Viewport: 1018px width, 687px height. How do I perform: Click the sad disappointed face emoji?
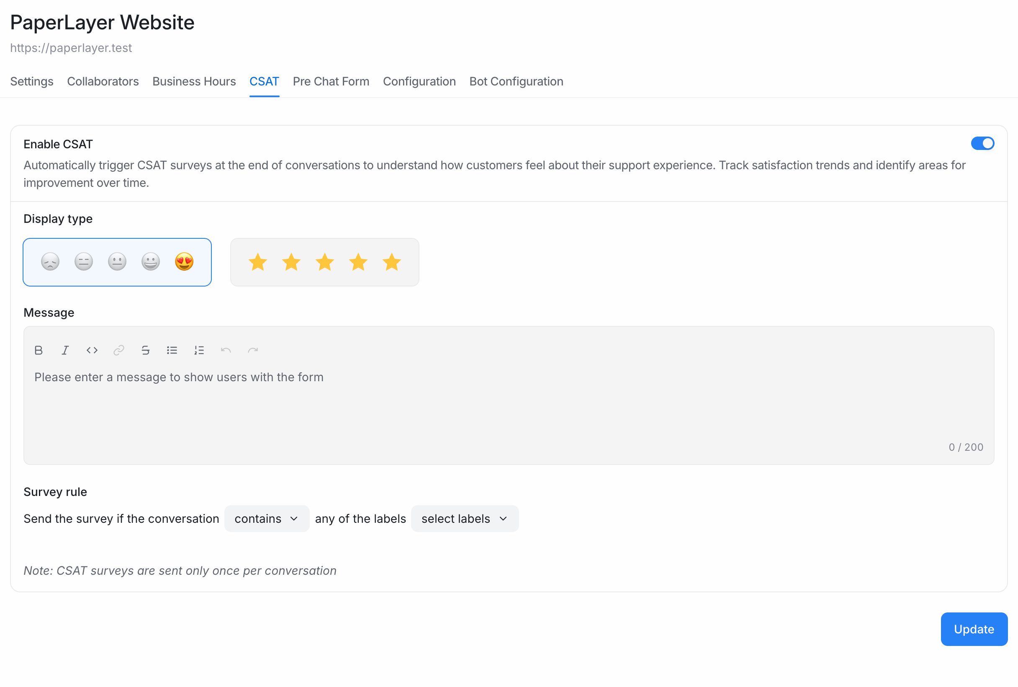[x=50, y=262]
